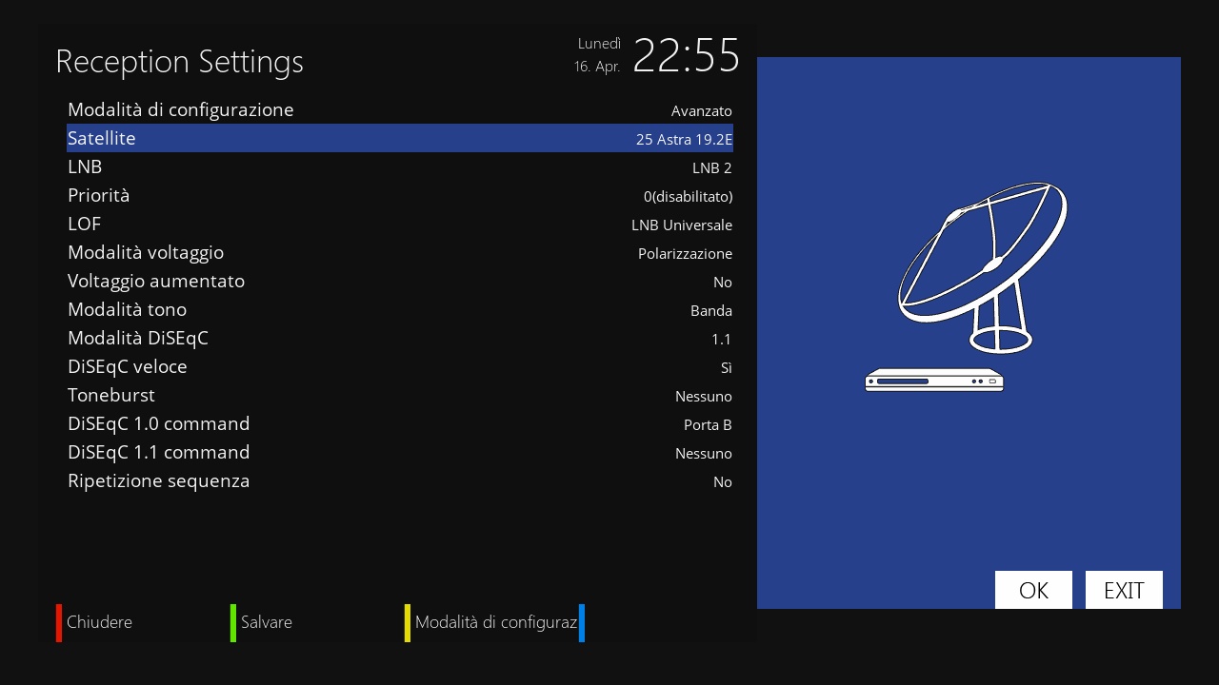
Task: Change the Polarizzazione voltage mode value
Action: tap(686, 254)
